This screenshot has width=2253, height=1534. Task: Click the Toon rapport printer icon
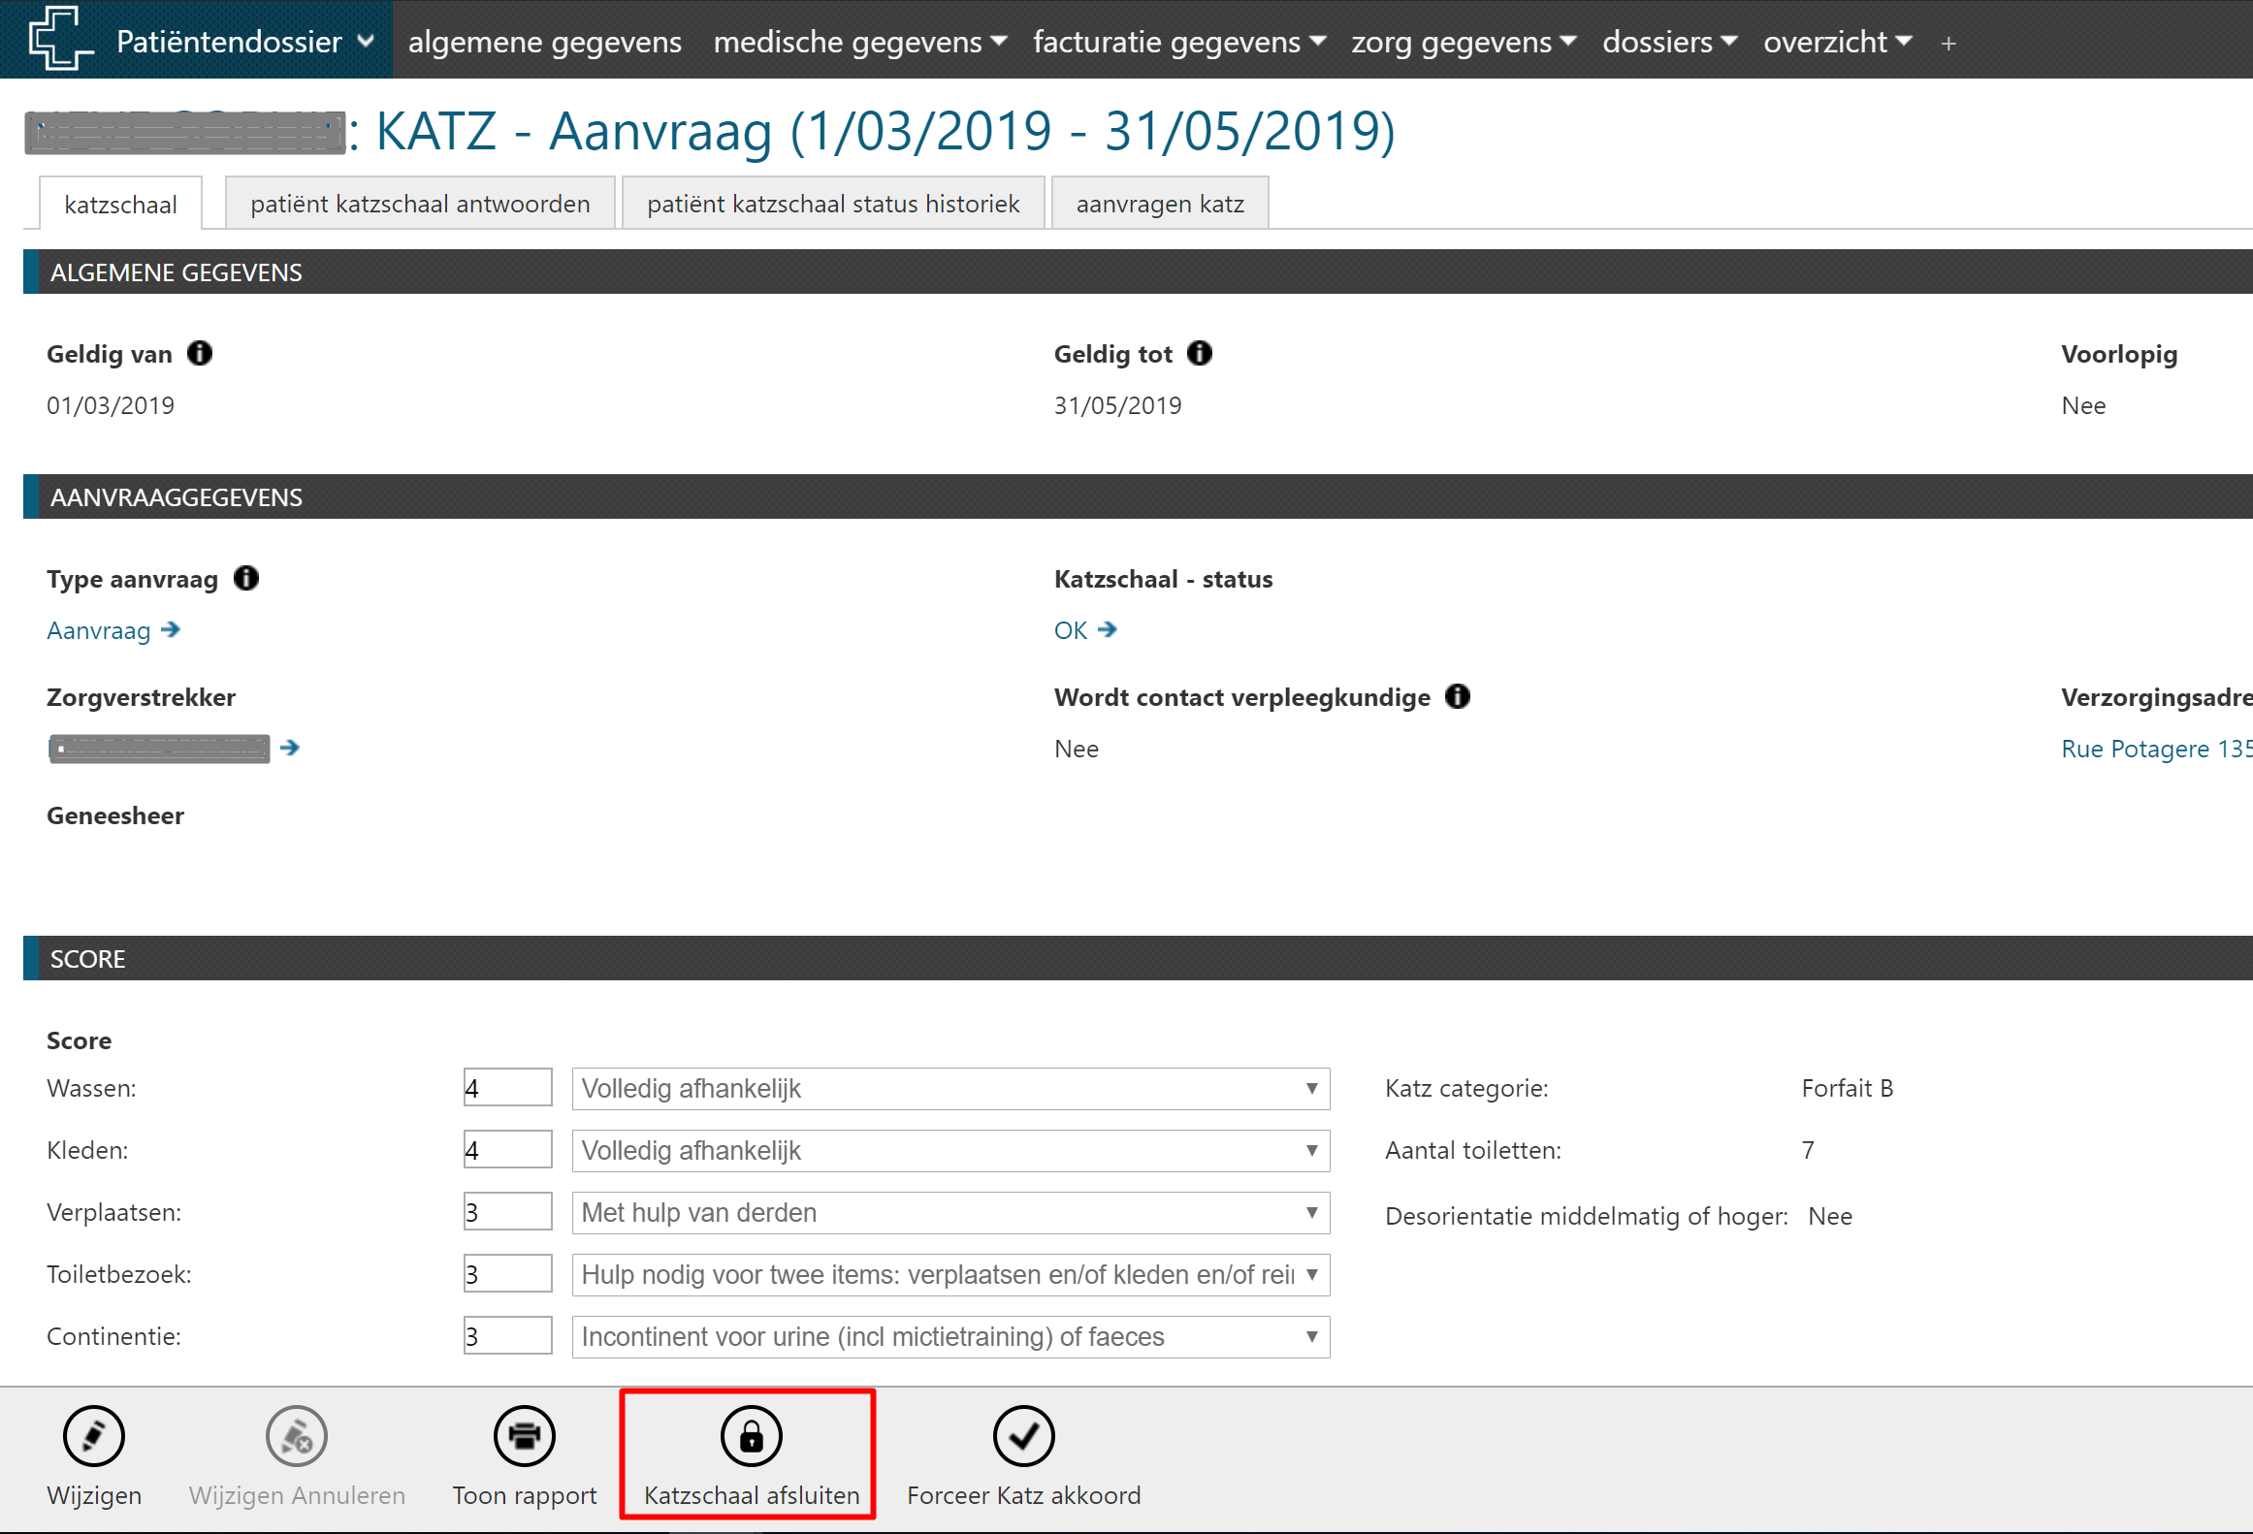coord(524,1436)
